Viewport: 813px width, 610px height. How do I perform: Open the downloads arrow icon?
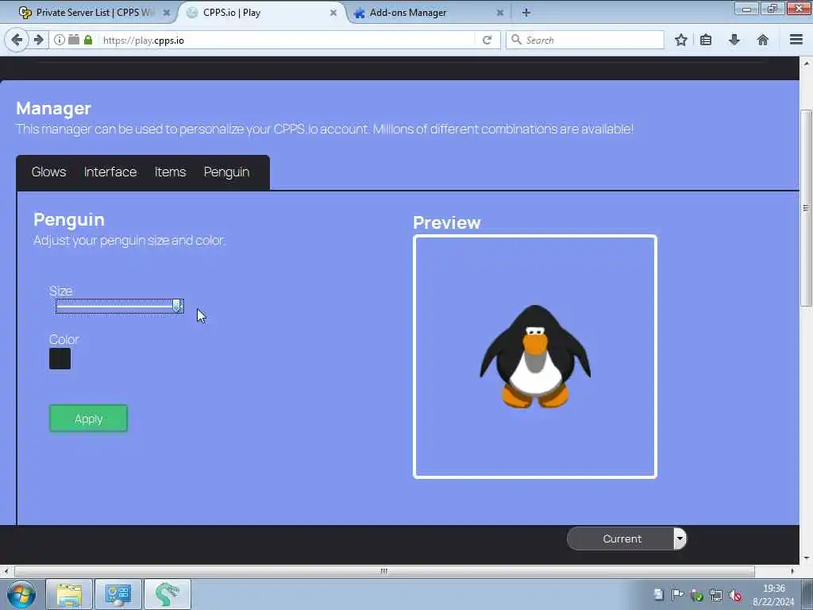(734, 40)
